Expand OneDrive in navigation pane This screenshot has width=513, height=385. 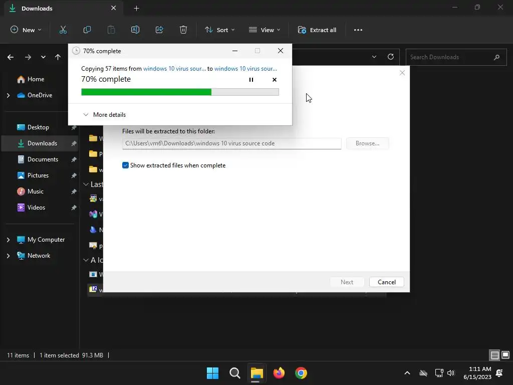pyautogui.click(x=8, y=95)
